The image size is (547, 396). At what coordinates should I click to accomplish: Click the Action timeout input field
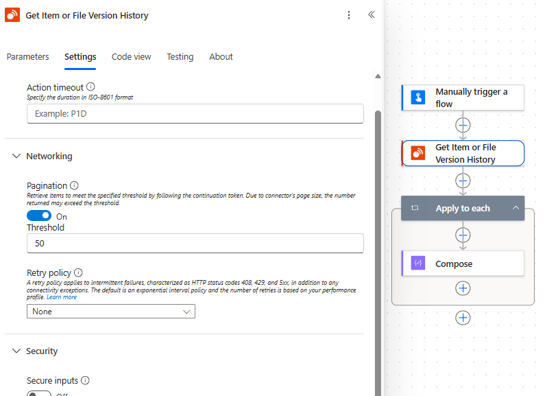click(x=195, y=113)
